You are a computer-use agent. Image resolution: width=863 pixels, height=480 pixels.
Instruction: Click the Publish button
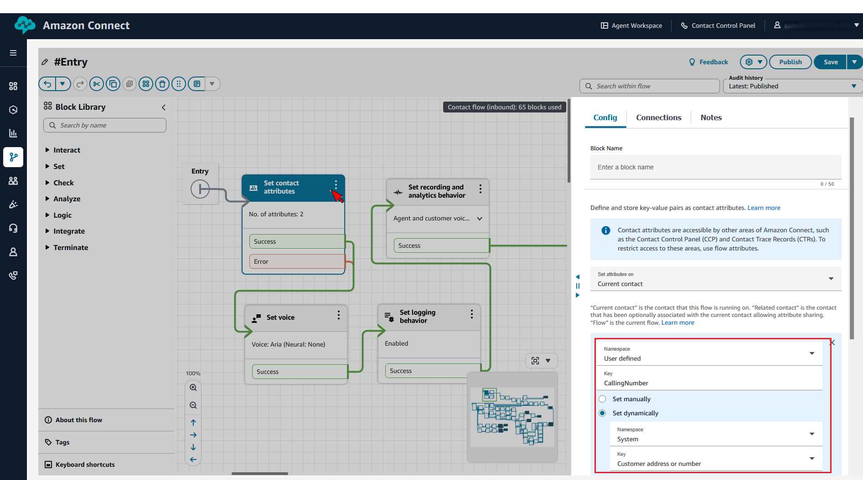[x=790, y=62]
